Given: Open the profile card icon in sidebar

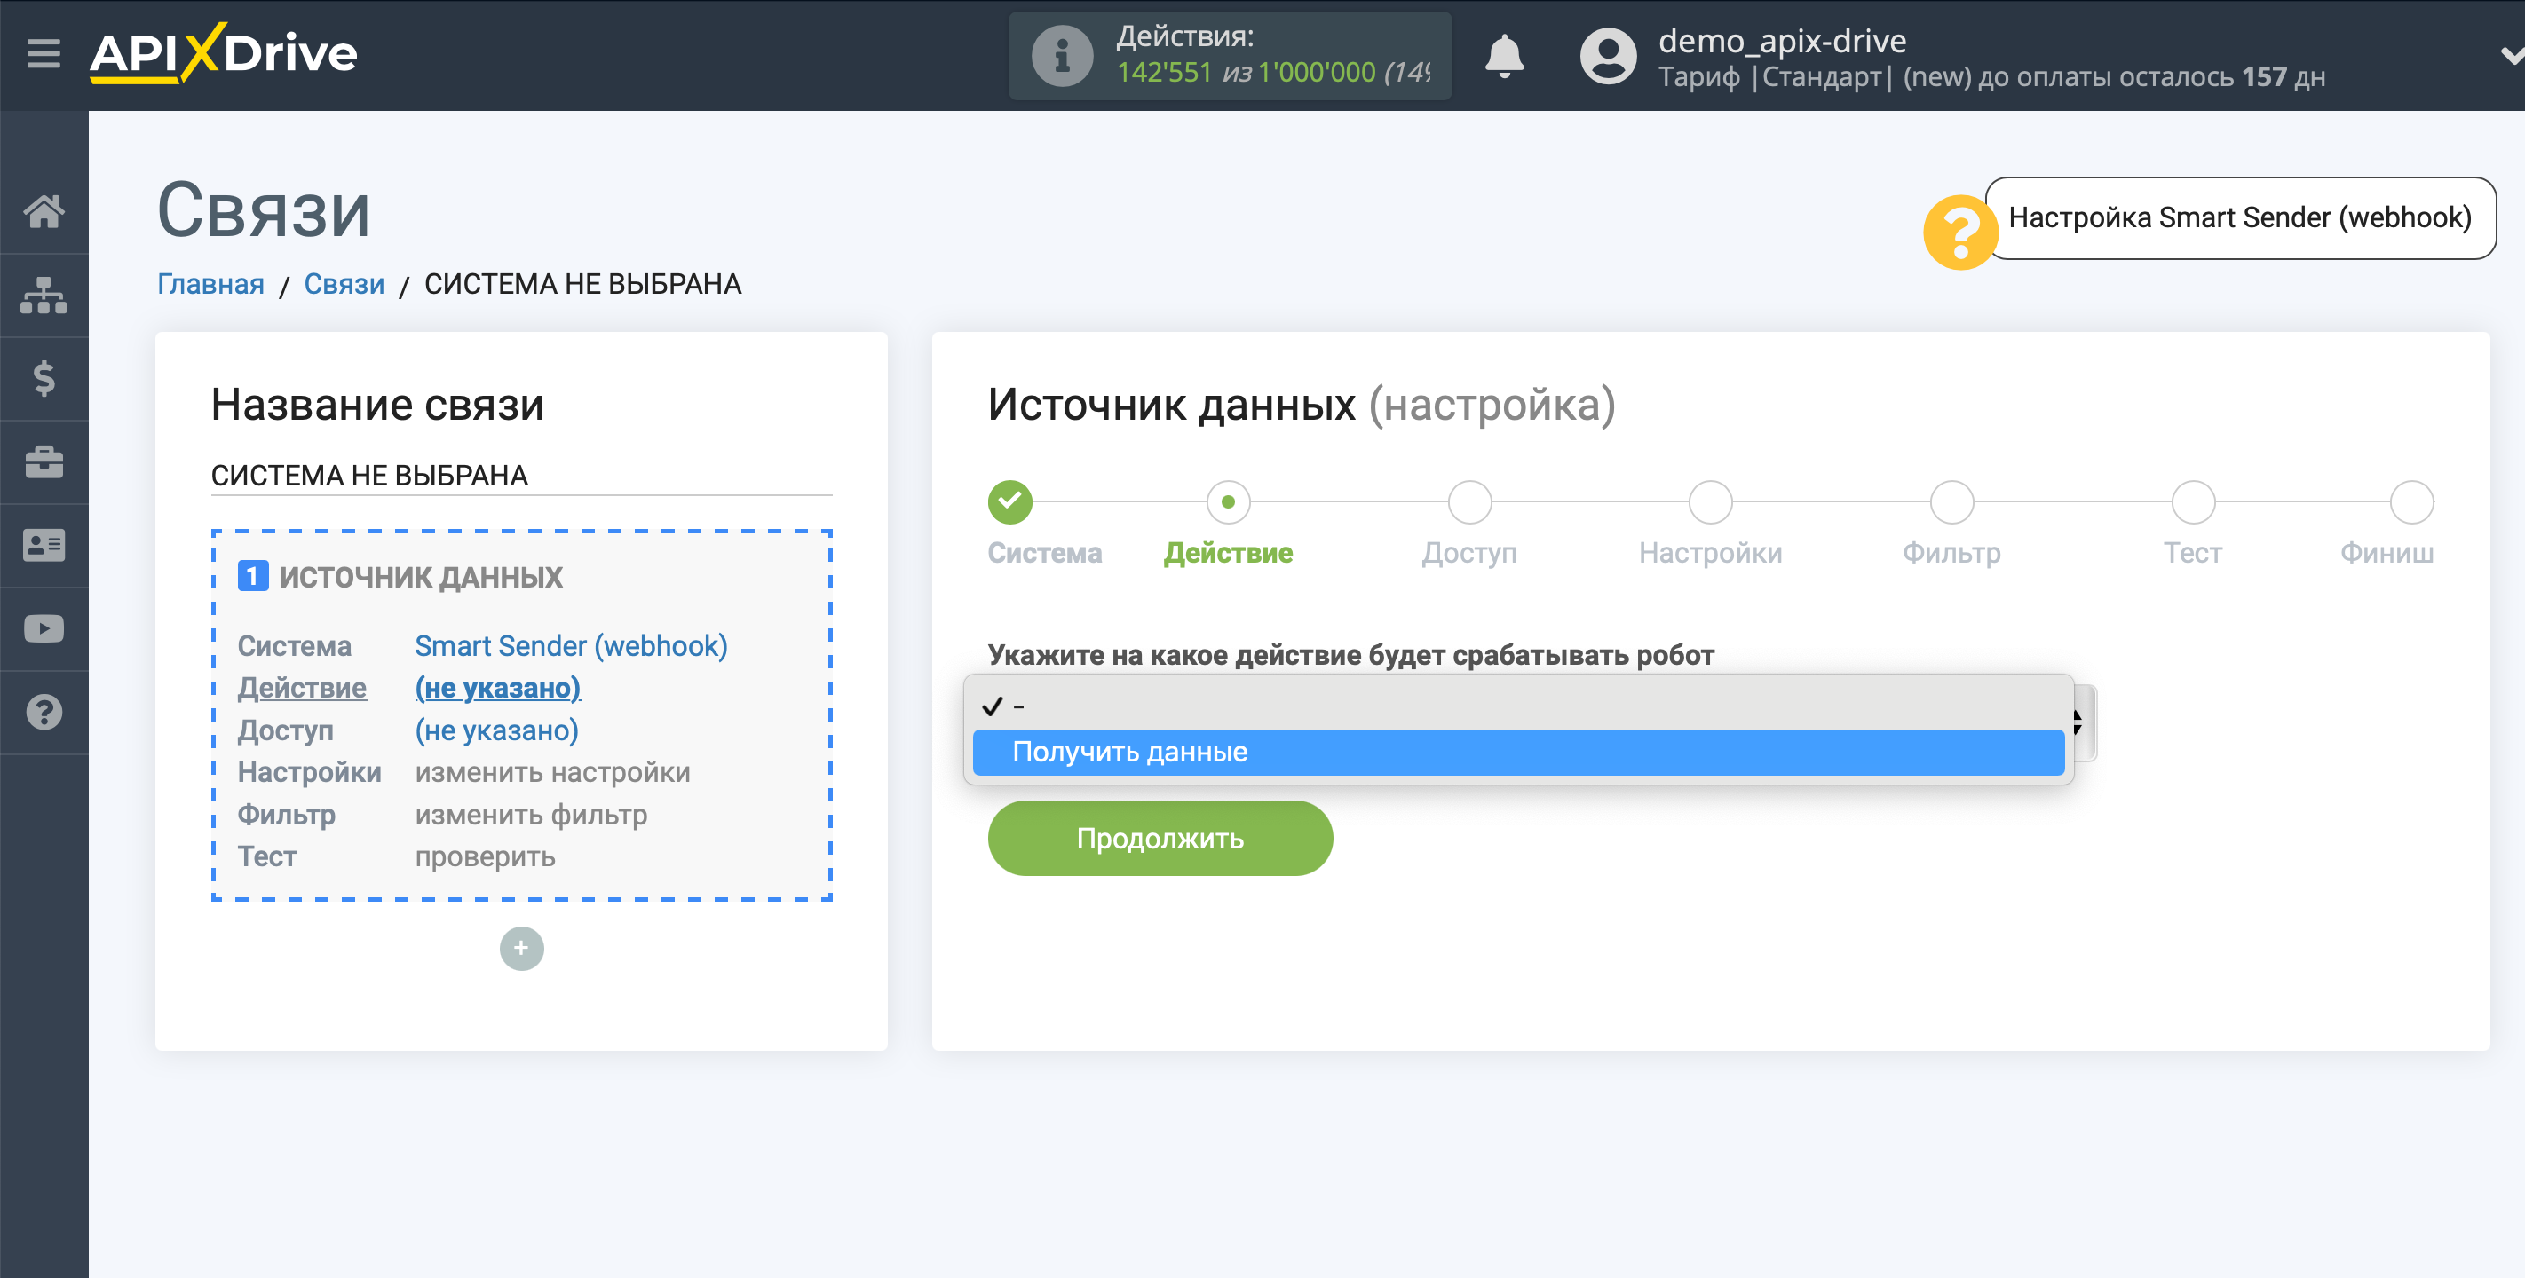Looking at the screenshot, I should click(44, 545).
